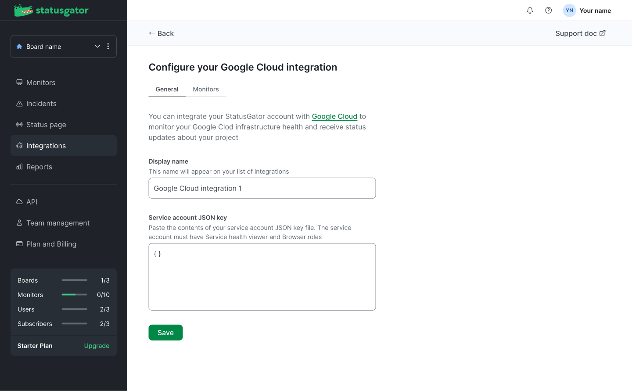Follow the Google Cloud hyperlink
The width and height of the screenshot is (632, 391).
pyautogui.click(x=334, y=116)
